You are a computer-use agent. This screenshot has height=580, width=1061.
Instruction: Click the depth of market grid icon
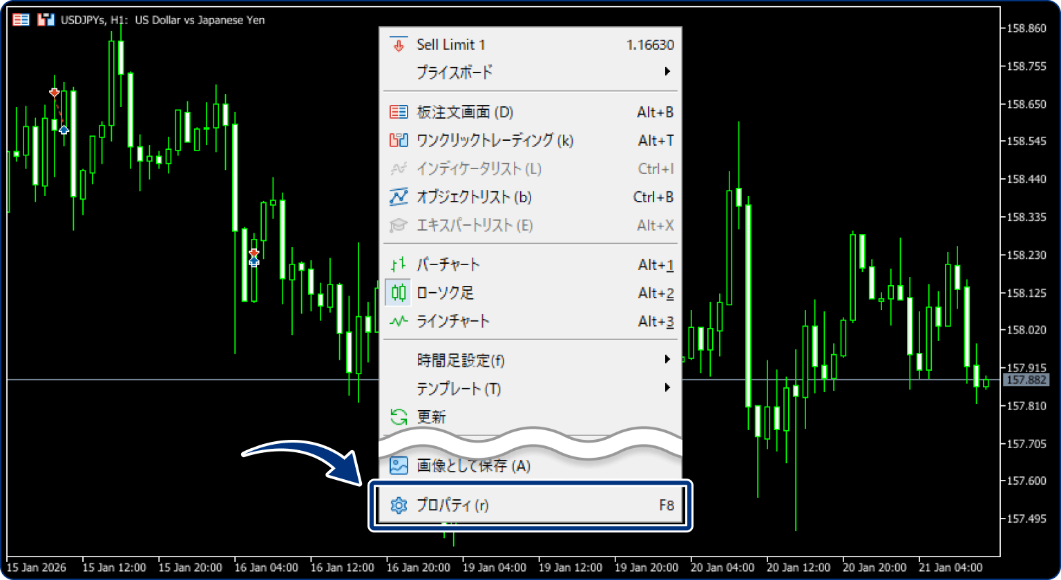click(x=398, y=111)
